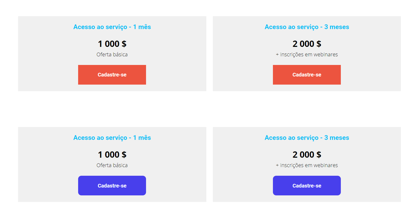Select the "1 000 $" price above blue button
The image size is (420, 220).
(x=112, y=155)
